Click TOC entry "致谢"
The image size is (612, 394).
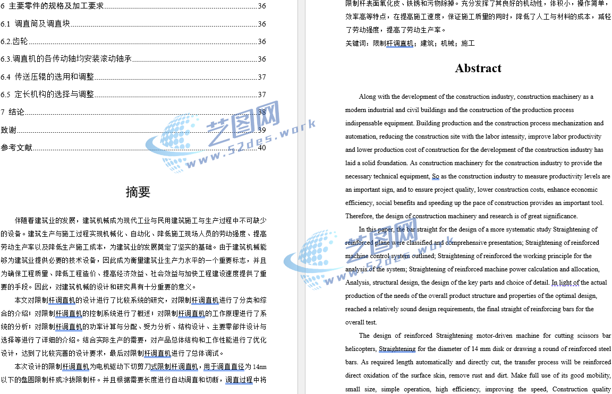[x=133, y=130]
